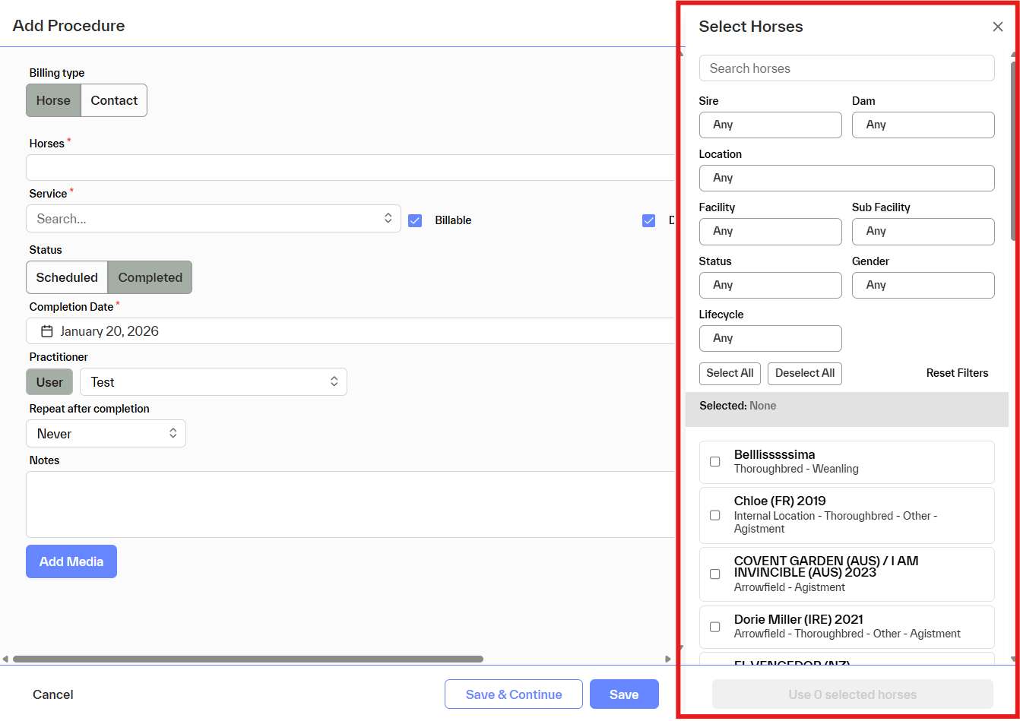Toggle the Billable checkbox

tap(415, 220)
